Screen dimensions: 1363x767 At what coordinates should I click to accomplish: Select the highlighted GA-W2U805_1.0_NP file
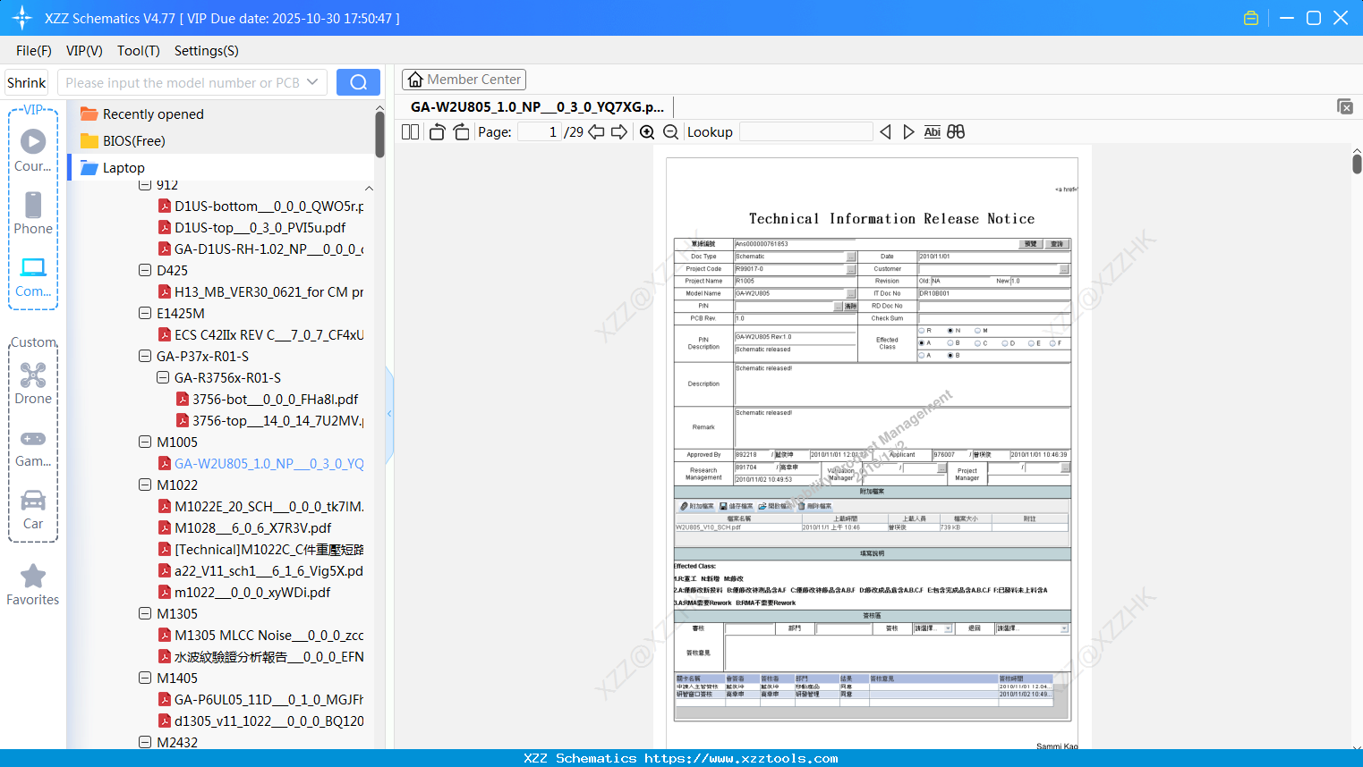coord(261,464)
